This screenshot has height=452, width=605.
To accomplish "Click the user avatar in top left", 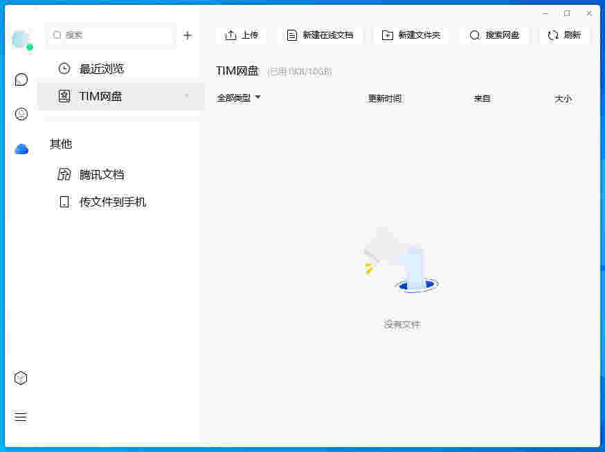I will (x=21, y=39).
